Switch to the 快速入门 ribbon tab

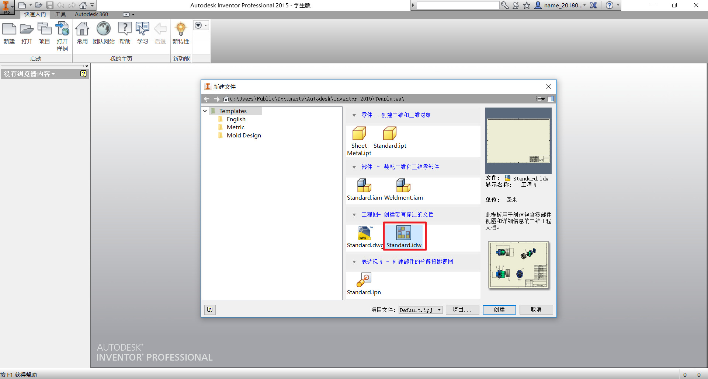tap(35, 14)
